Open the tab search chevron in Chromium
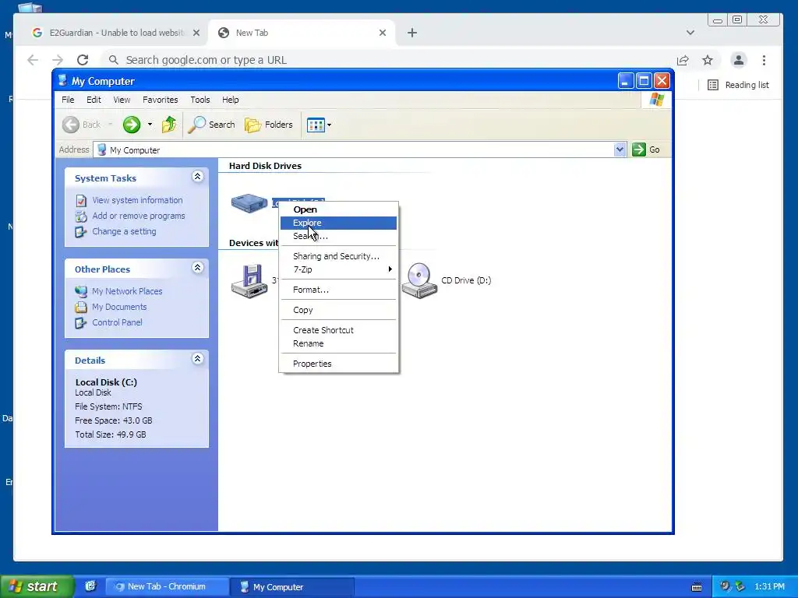The width and height of the screenshot is (798, 598). point(690,33)
